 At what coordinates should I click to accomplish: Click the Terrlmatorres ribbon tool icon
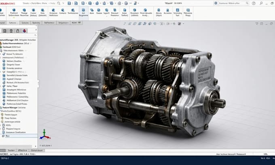point(73,10)
